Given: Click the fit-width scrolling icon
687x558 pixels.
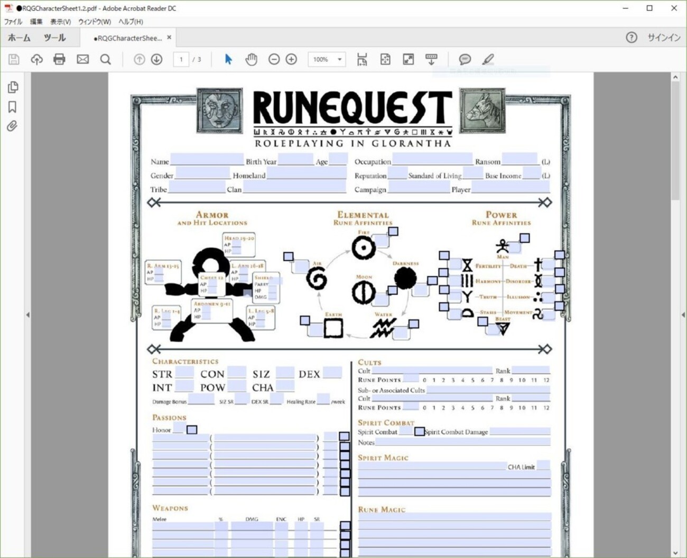Looking at the screenshot, I should click(x=362, y=59).
